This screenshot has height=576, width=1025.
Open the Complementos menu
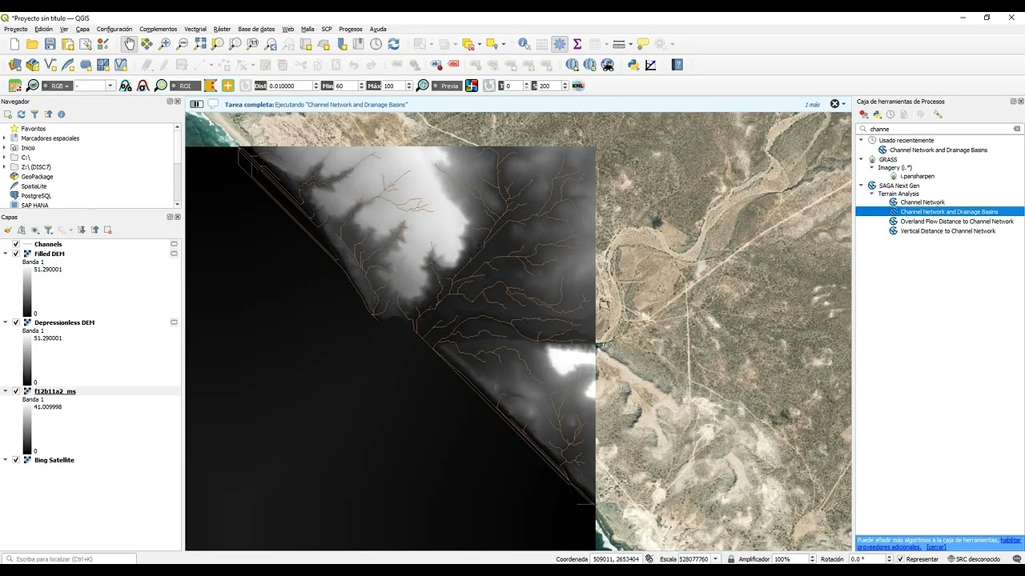click(159, 29)
